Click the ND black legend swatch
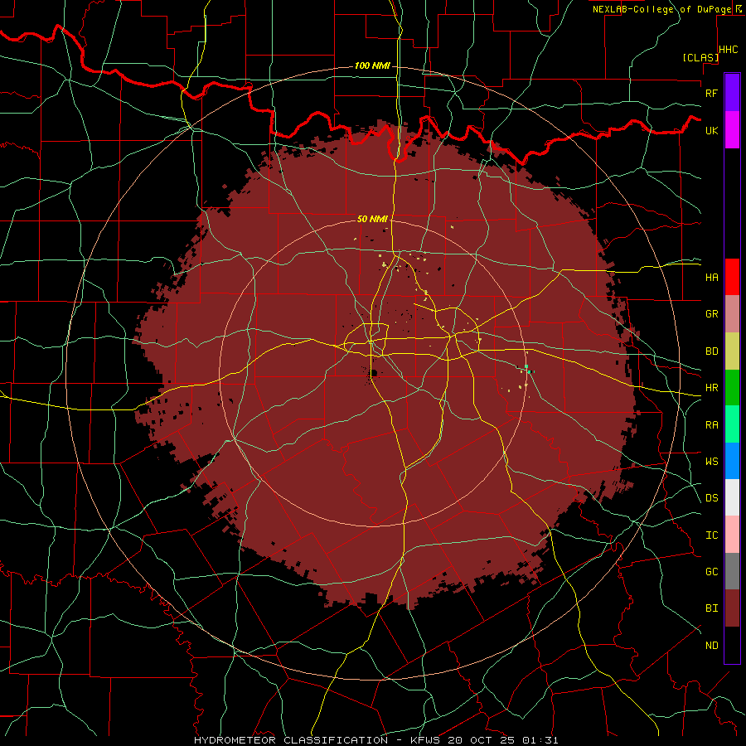The image size is (746, 746). 732,645
